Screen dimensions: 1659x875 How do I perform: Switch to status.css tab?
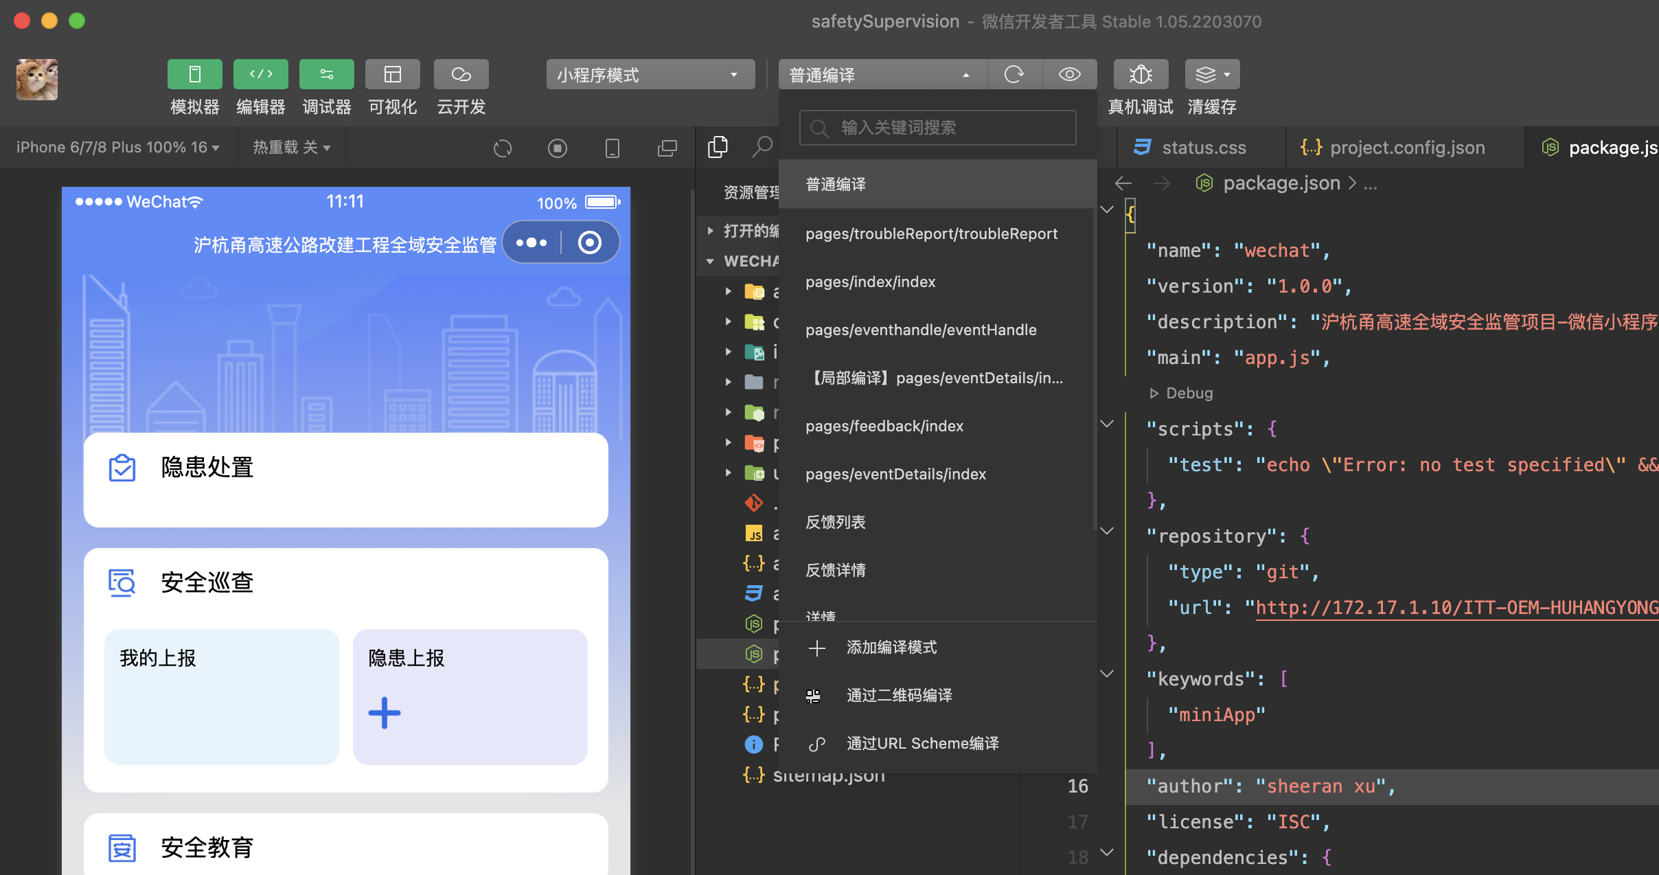pyautogui.click(x=1202, y=148)
